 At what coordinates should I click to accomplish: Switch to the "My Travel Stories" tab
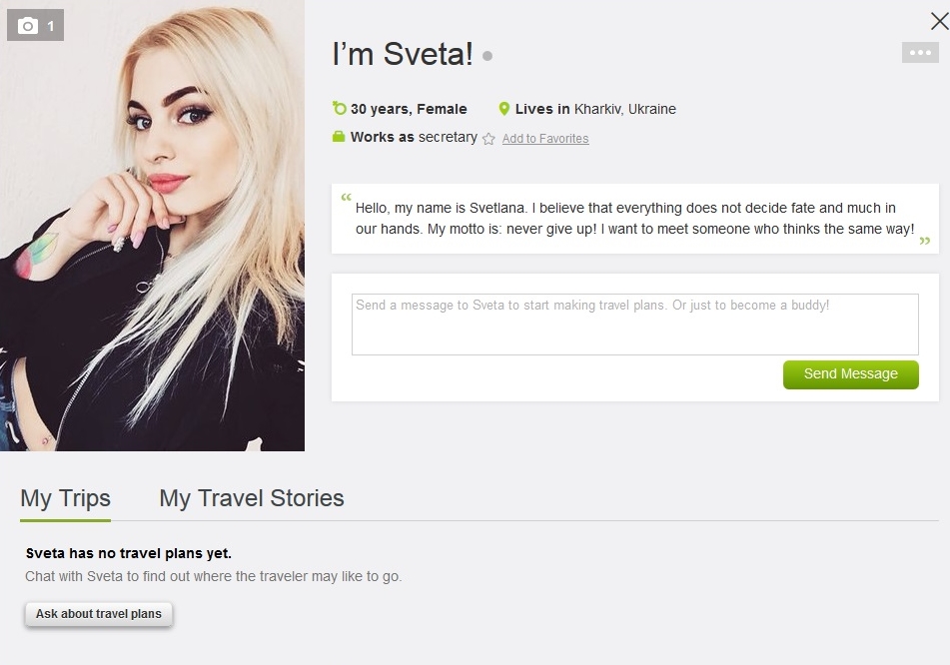[251, 497]
